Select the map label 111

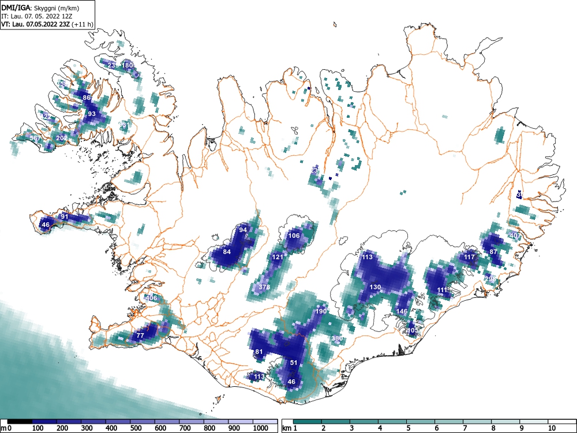click(442, 290)
